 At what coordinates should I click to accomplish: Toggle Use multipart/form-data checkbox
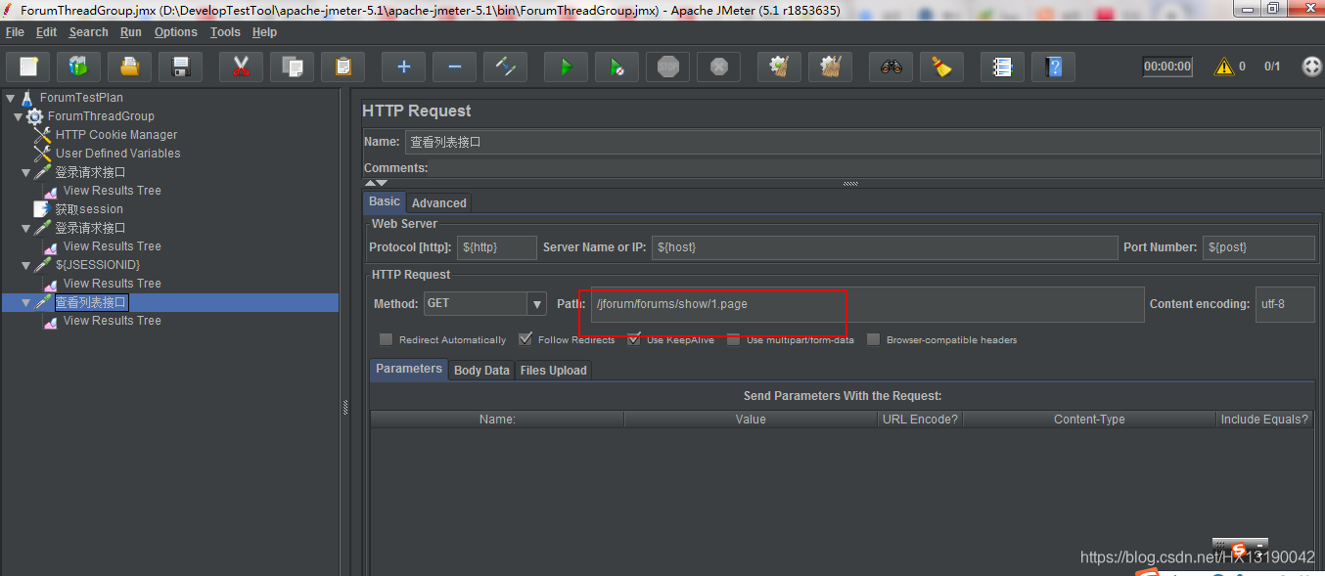733,339
